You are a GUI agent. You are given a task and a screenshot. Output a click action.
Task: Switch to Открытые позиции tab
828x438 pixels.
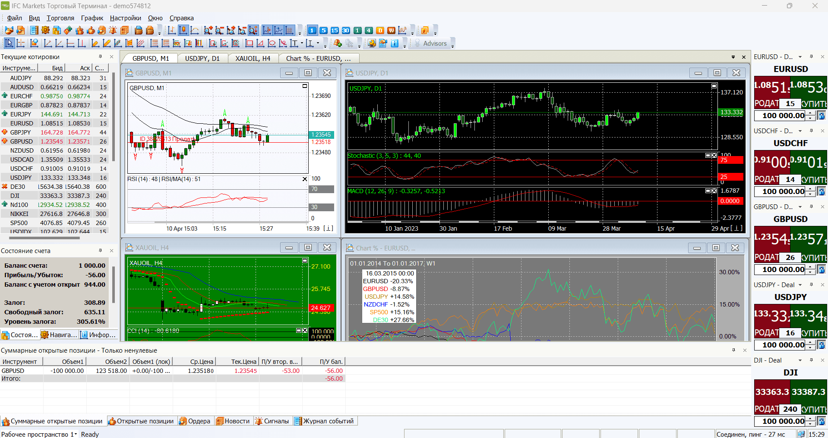tap(141, 421)
